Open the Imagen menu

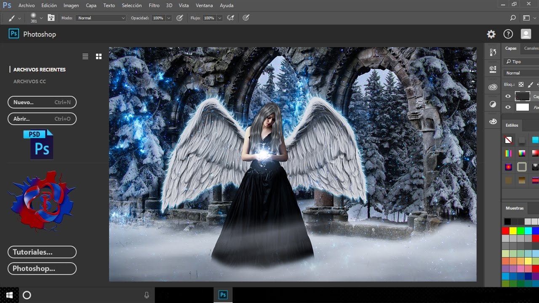click(71, 5)
